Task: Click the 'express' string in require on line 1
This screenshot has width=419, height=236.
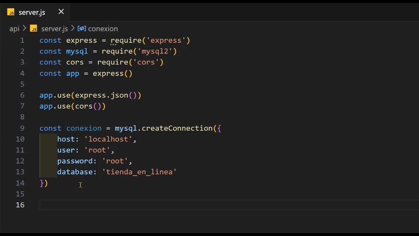Action: click(166, 40)
